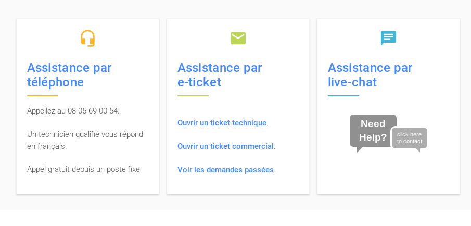Click the "Appel gratuit depuis un poste fixe" text

coord(83,169)
